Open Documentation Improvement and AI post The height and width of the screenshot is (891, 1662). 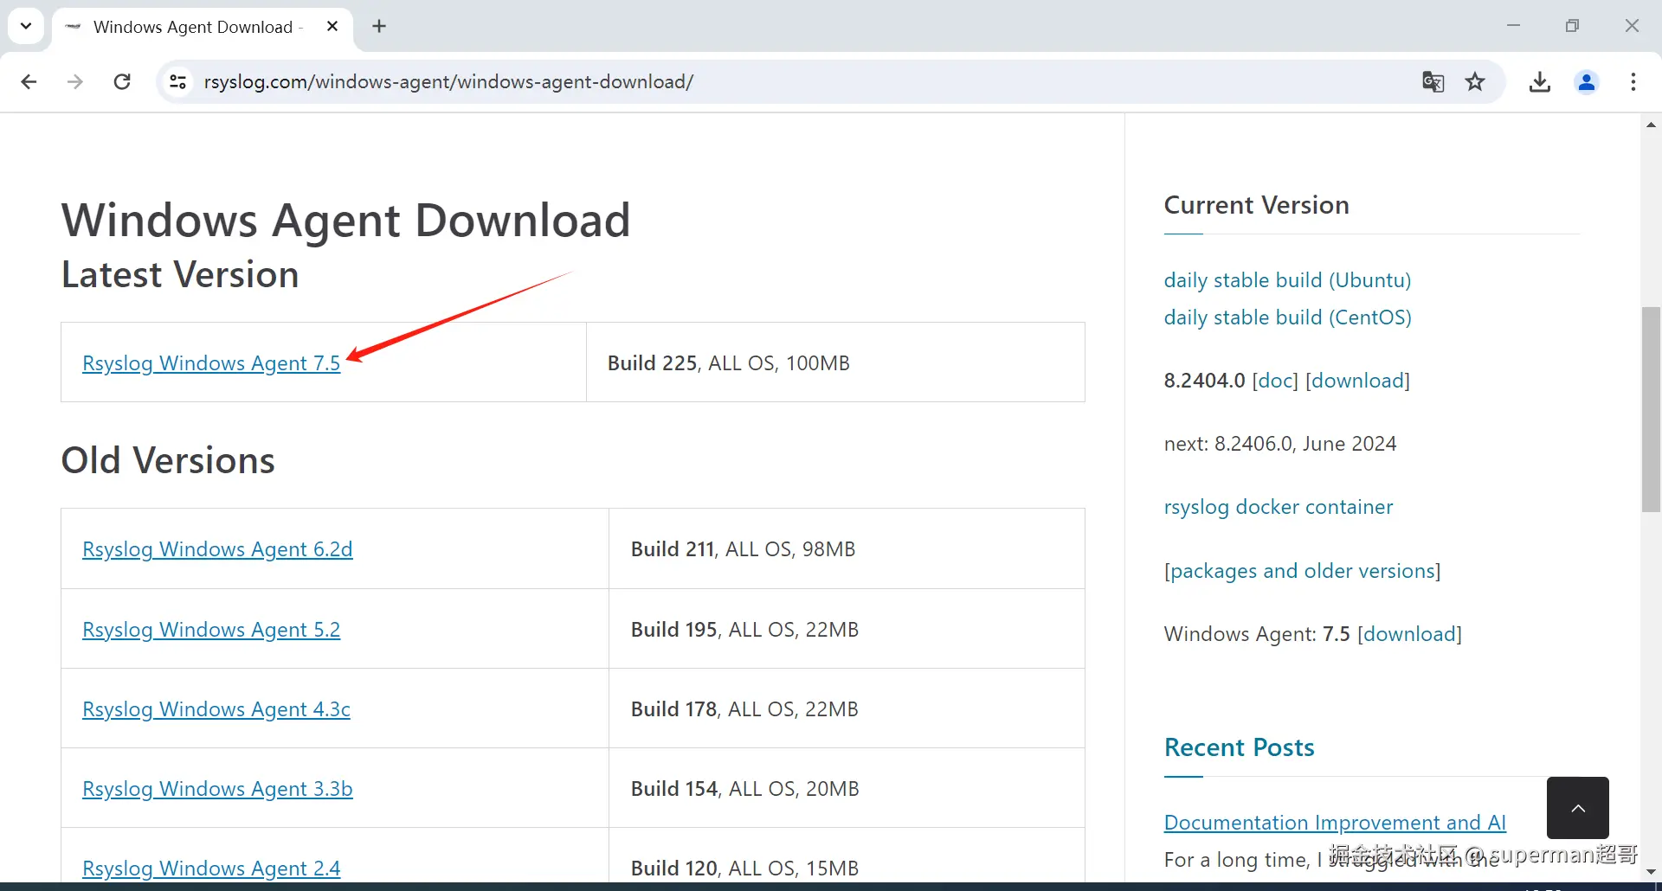(x=1335, y=823)
